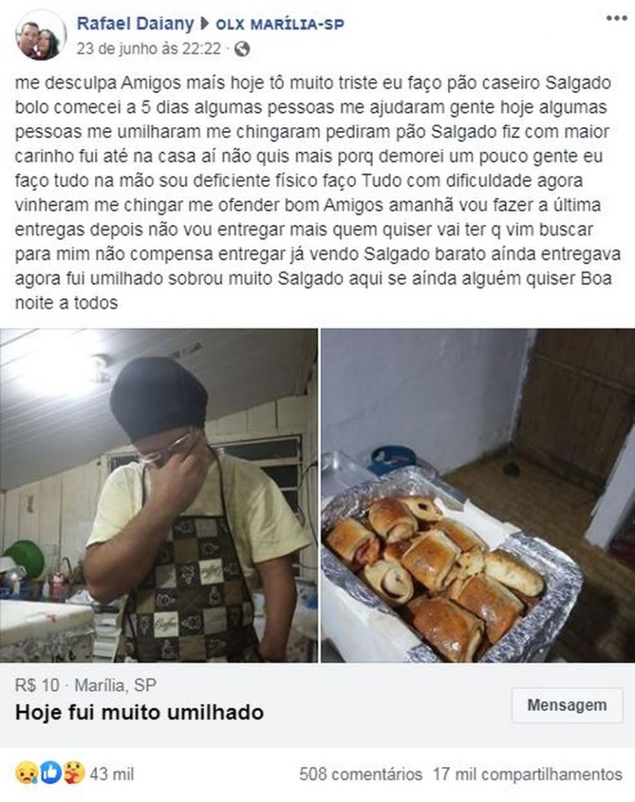Viewport: 635px width, 802px height.
Task: Click the blue like reaction icon
Action: point(50,773)
